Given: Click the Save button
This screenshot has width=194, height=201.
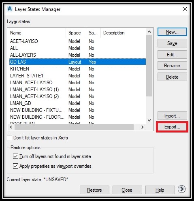Looking at the screenshot, I should (x=172, y=43).
